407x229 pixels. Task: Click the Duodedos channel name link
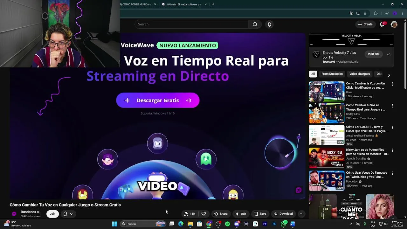(28, 212)
